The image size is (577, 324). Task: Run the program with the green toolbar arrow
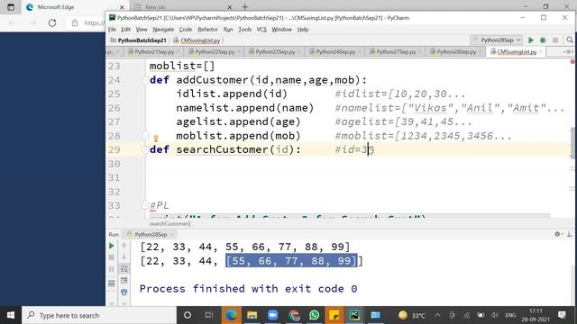tap(531, 40)
